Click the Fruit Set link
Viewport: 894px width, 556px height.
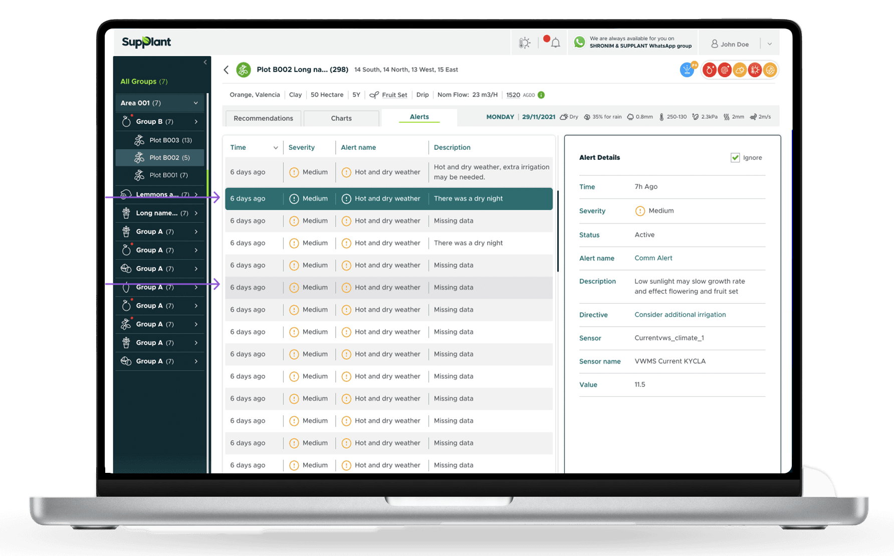394,95
